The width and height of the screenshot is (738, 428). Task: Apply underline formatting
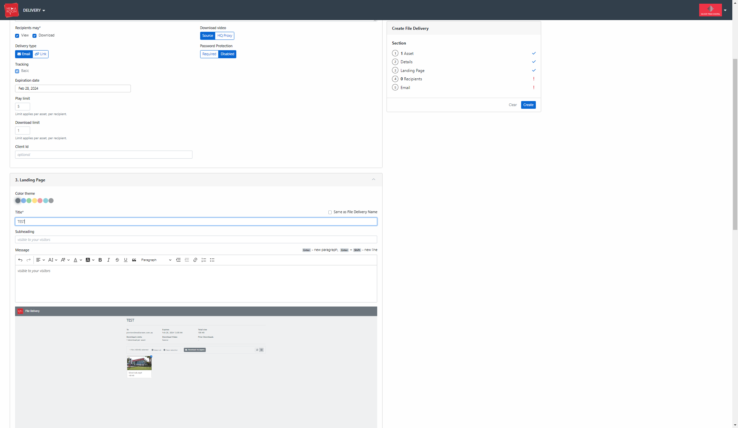tap(126, 260)
